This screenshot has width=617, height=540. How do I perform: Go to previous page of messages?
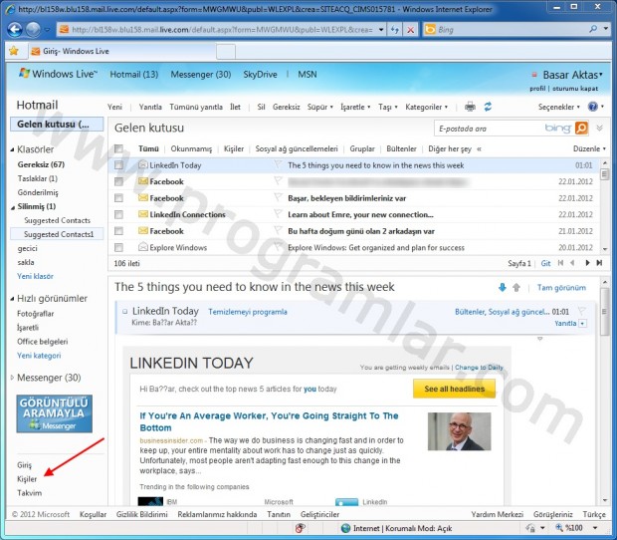(572, 263)
